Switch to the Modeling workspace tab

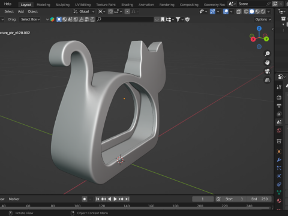click(x=43, y=5)
